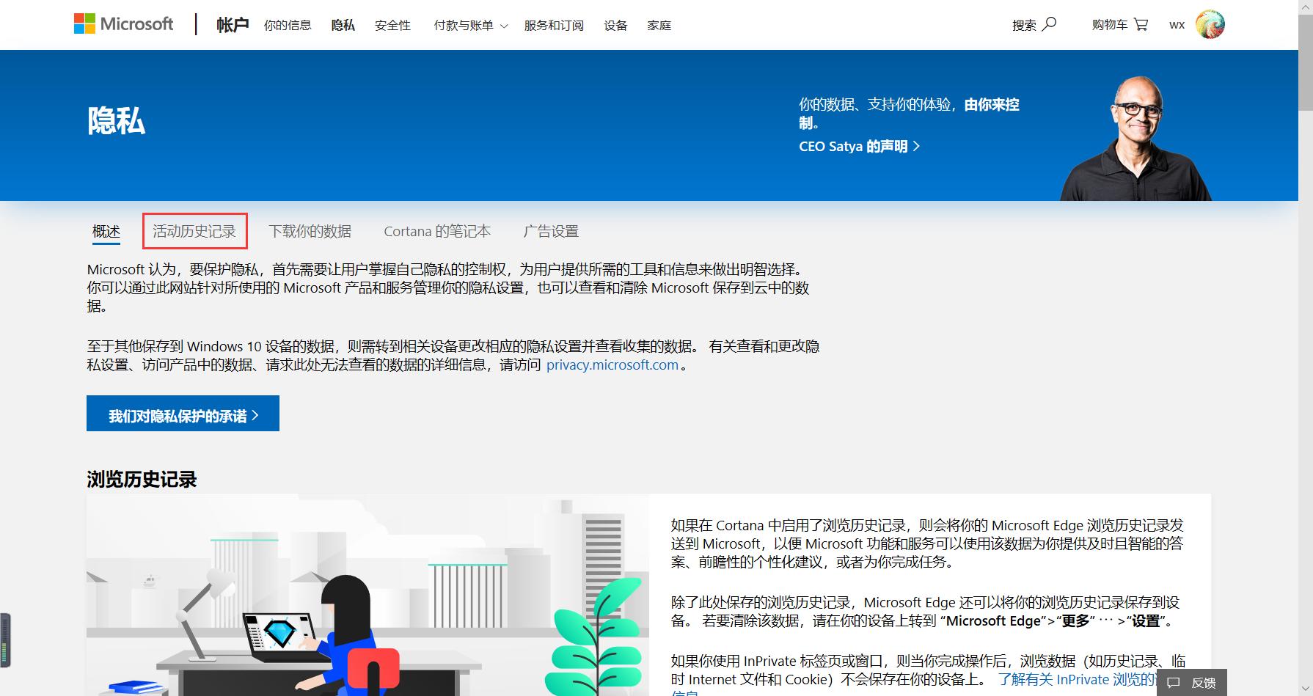This screenshot has width=1313, height=696.
Task: Select the Cortana 的笔记本 tab
Action: (x=436, y=230)
